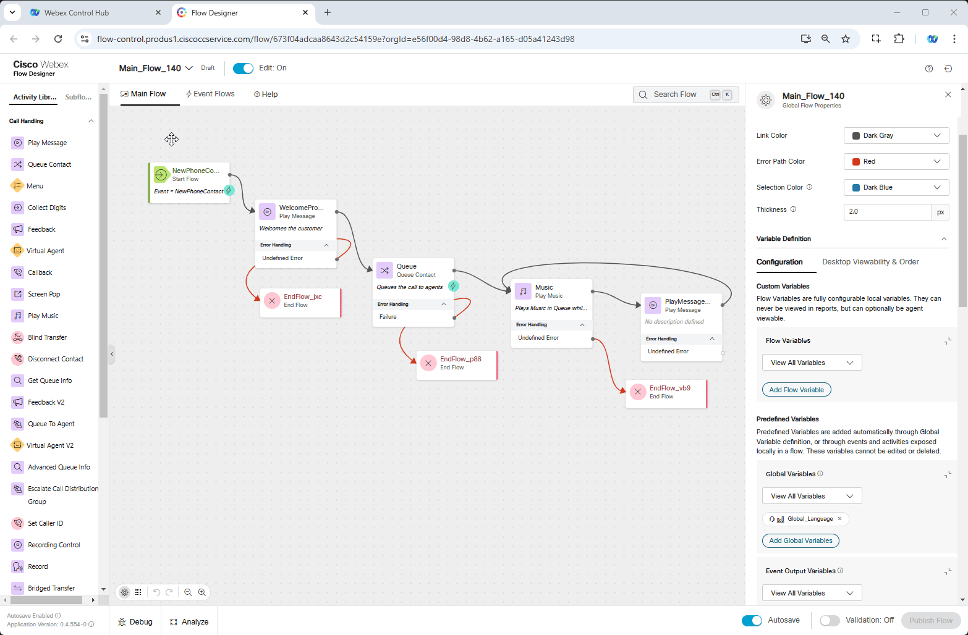This screenshot has height=635, width=968.
Task: Open the Analyze panel
Action: coord(189,622)
